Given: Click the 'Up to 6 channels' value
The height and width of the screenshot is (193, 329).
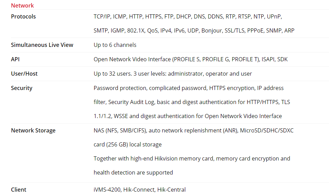Looking at the screenshot, I should coord(115,45).
